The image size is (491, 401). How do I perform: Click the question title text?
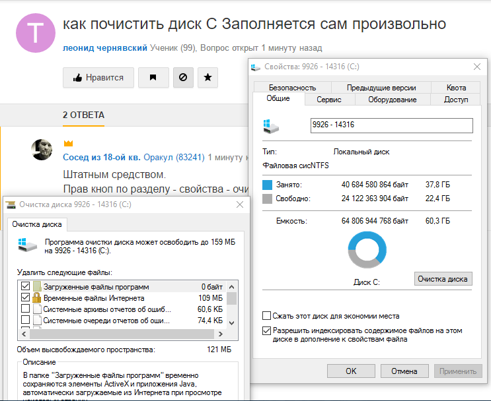click(254, 24)
